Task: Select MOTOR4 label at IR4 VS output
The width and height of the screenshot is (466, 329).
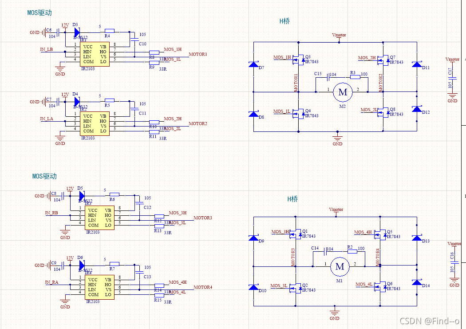Action: [203, 287]
